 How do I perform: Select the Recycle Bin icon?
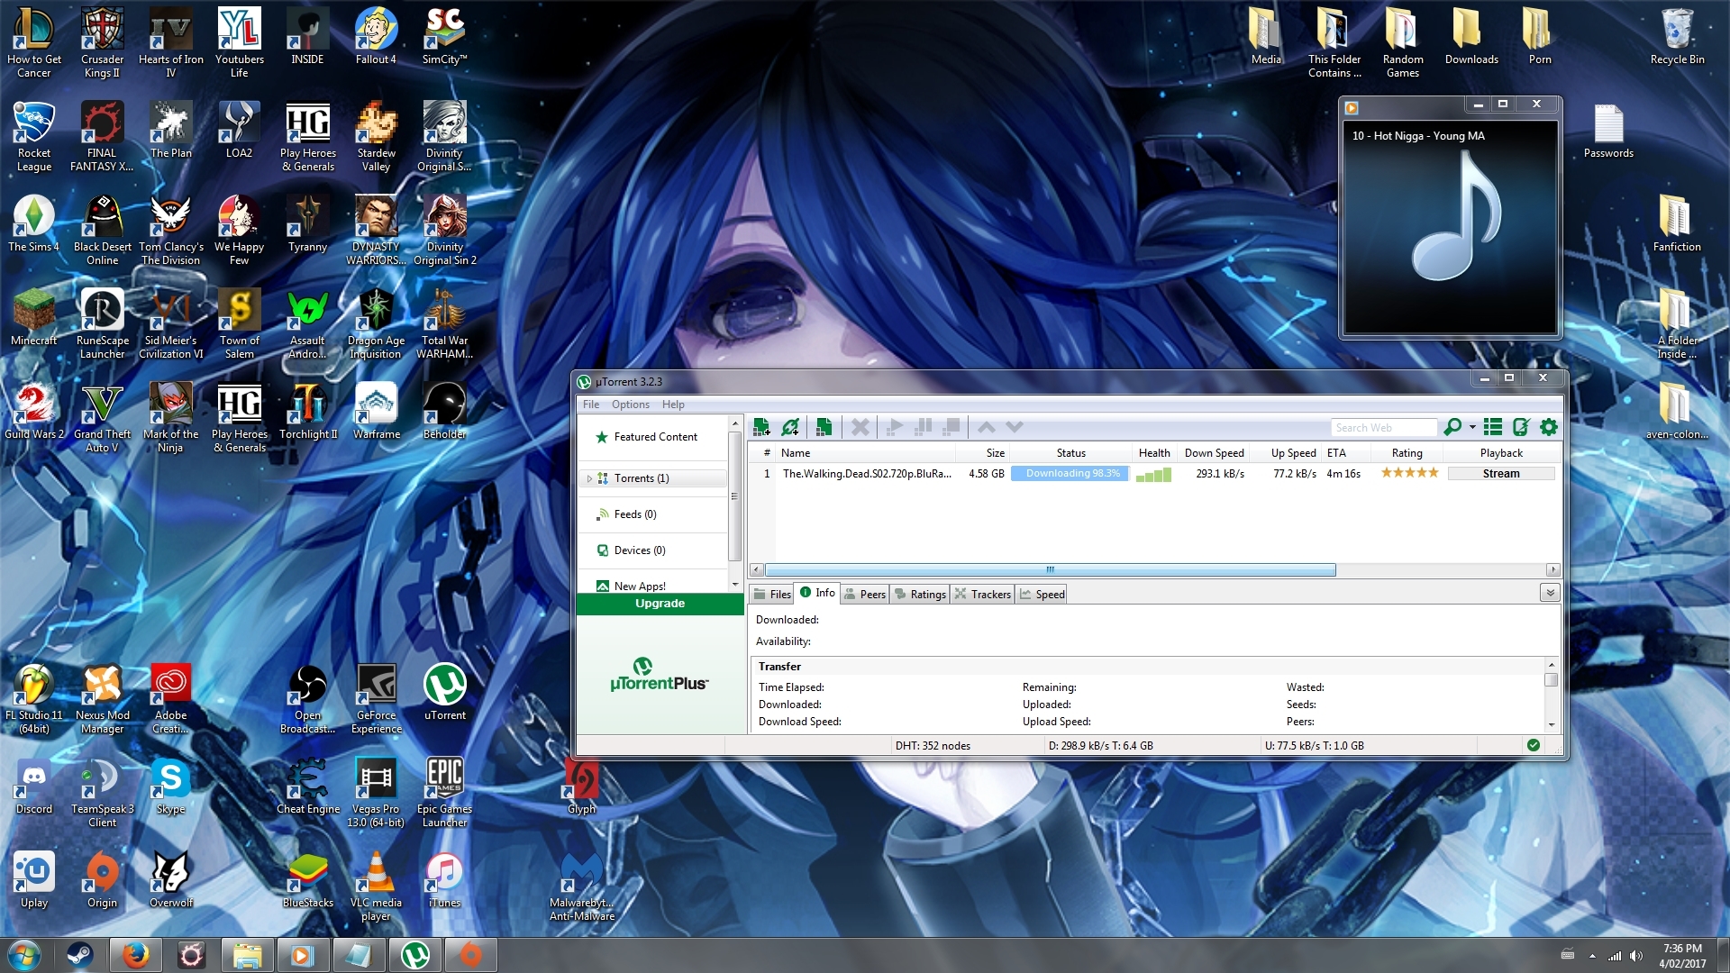[x=1677, y=36]
